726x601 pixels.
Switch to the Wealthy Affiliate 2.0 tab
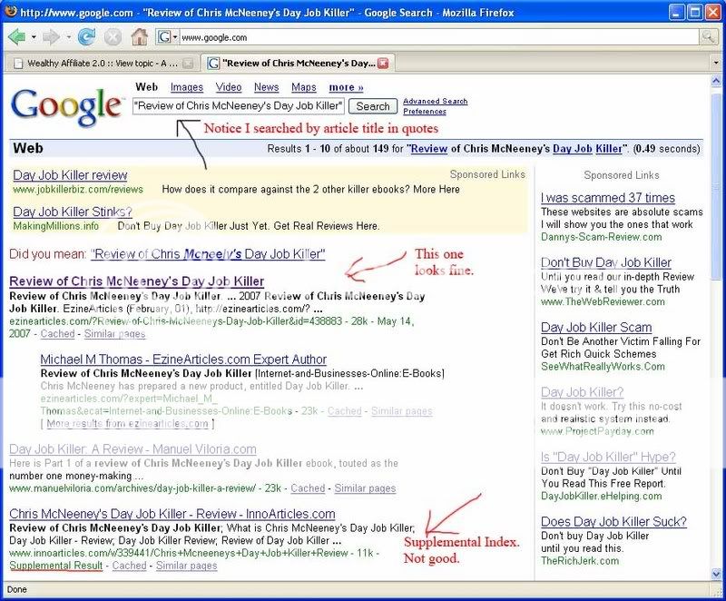click(x=102, y=64)
